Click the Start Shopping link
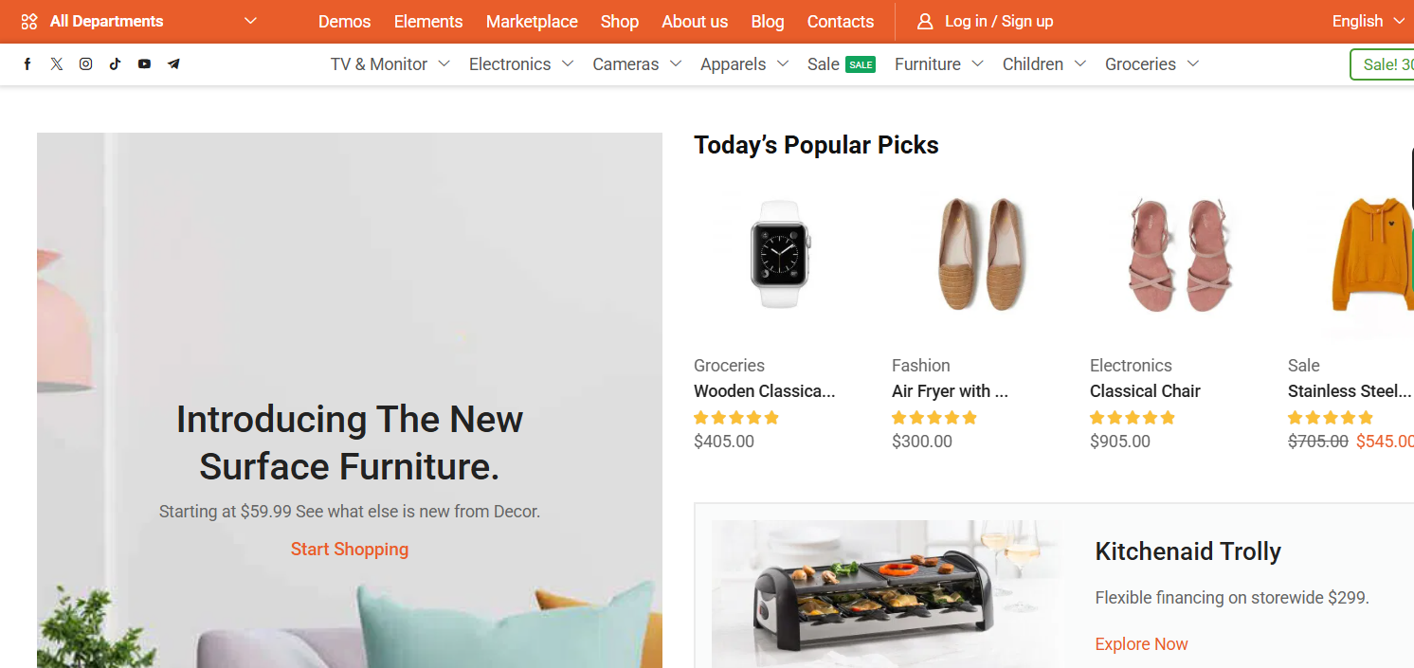1414x668 pixels. (x=350, y=550)
